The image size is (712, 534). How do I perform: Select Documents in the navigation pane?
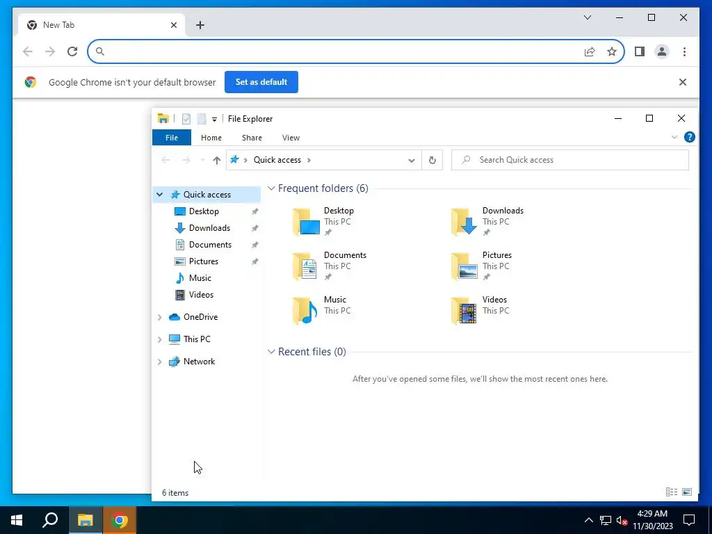pyautogui.click(x=210, y=245)
